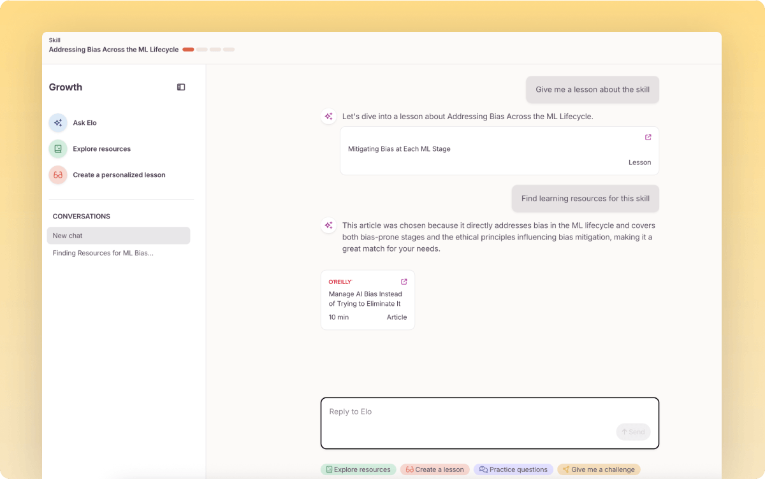This screenshot has width=765, height=479.
Task: Click the Article label on the O'Reilly card
Action: 397,317
